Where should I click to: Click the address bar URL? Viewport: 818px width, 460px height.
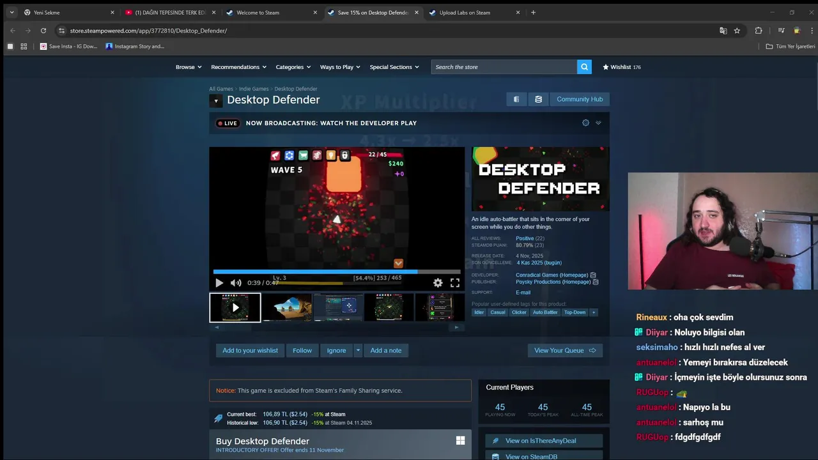[x=148, y=30]
